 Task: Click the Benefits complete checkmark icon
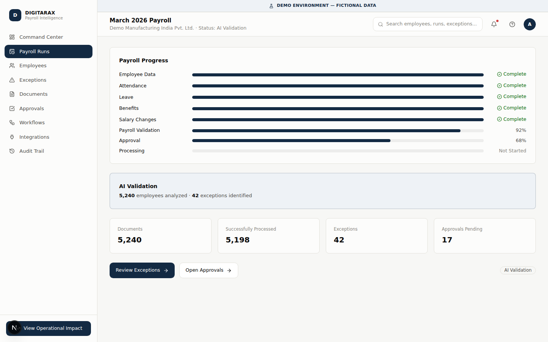click(499, 108)
